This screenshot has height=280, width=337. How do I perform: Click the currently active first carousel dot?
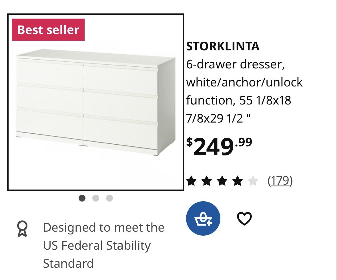(82, 198)
